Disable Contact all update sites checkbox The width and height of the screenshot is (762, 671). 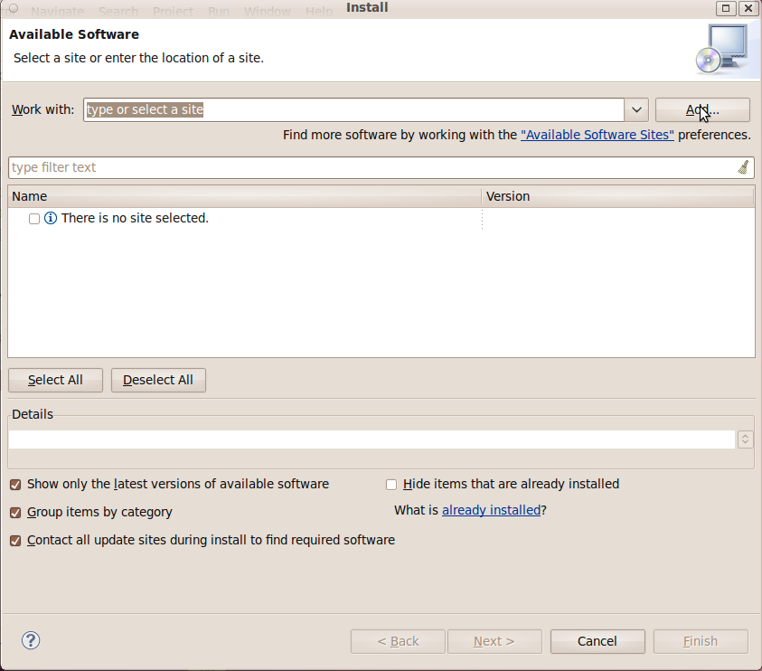tap(14, 541)
